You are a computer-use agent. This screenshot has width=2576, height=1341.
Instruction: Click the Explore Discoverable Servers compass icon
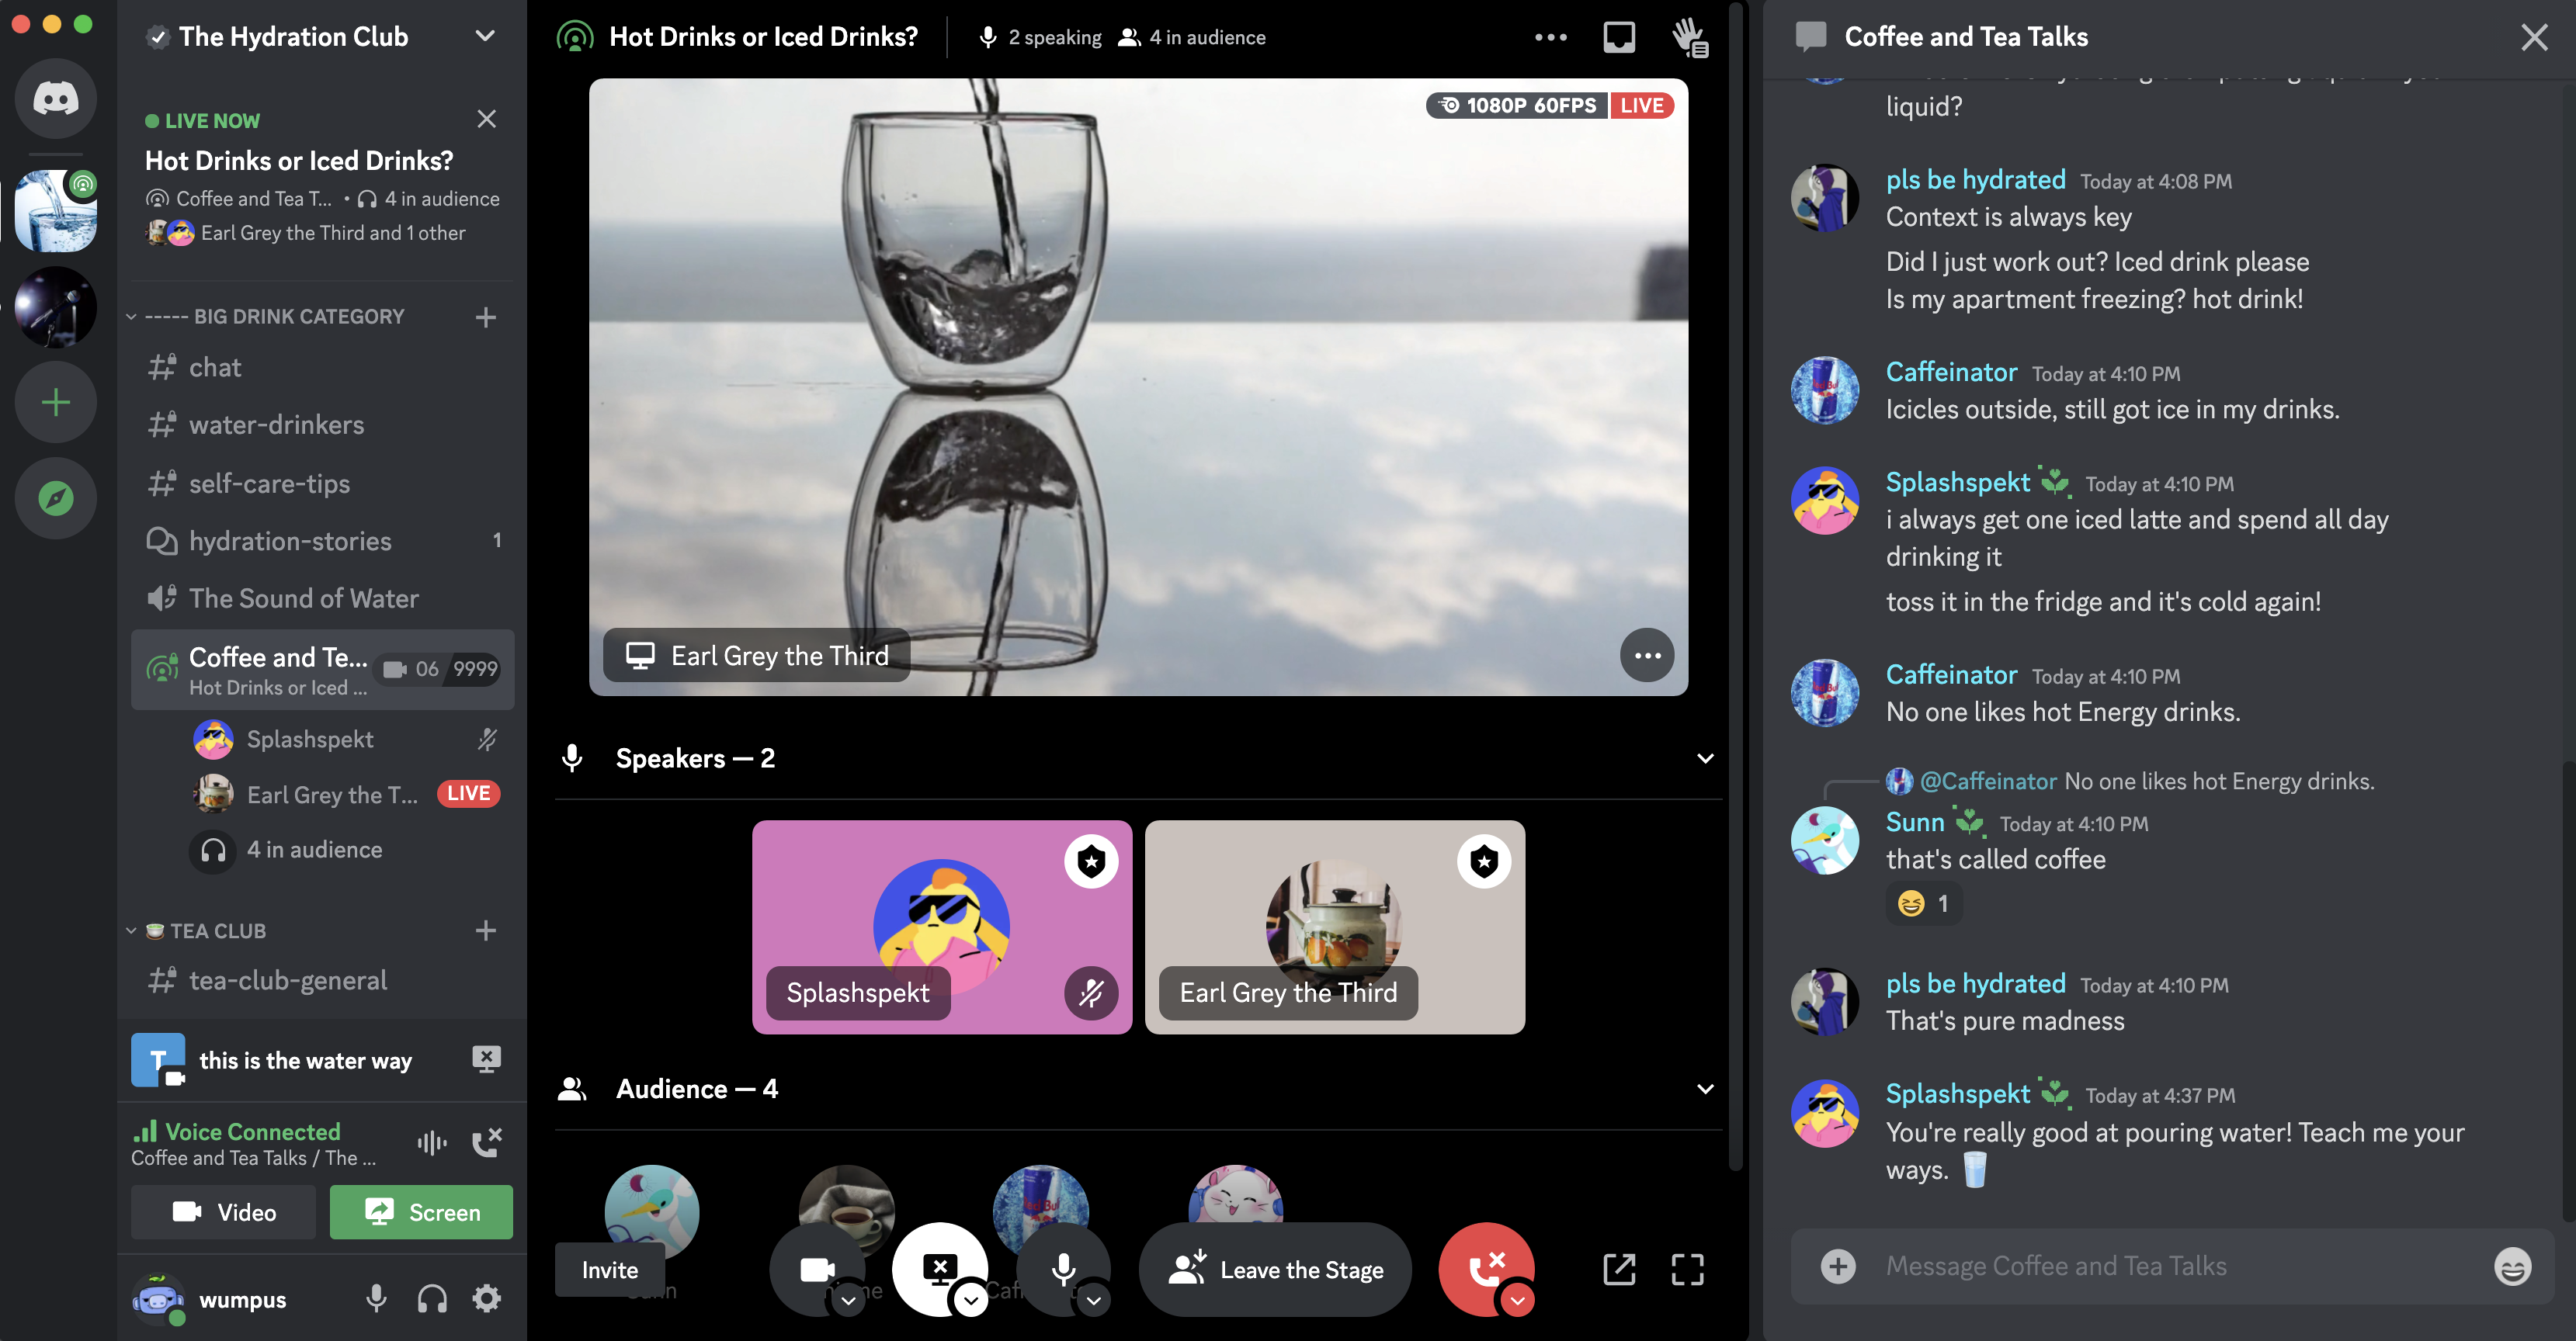[56, 497]
